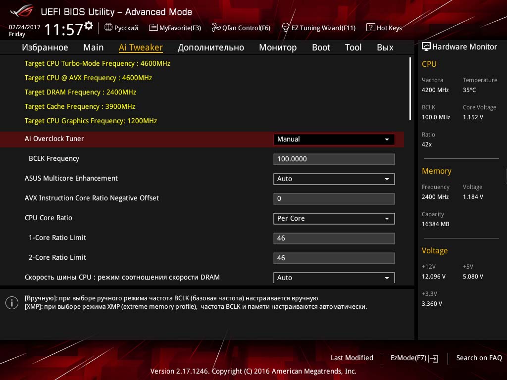Viewport: 507px width, 380px height.
Task: Click the 1-Core Ratio Limit field
Action: (x=334, y=238)
